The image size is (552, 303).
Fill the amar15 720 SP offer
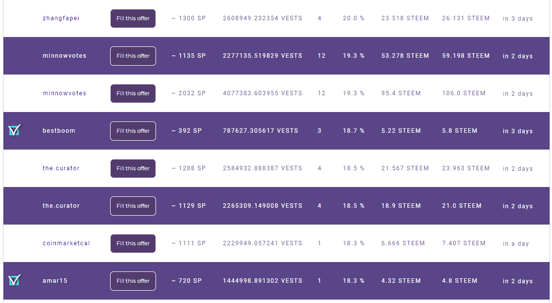tap(133, 281)
